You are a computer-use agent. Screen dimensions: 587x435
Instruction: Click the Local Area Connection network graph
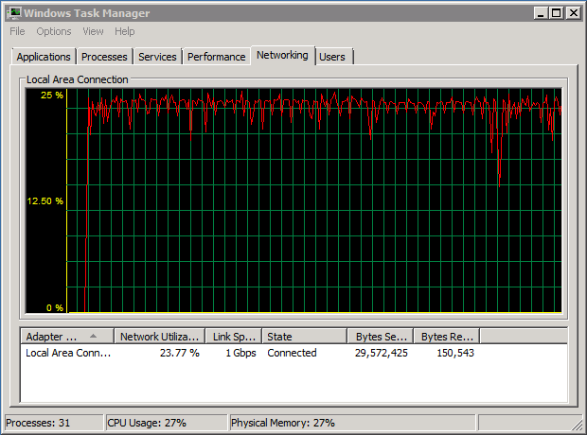click(x=314, y=201)
